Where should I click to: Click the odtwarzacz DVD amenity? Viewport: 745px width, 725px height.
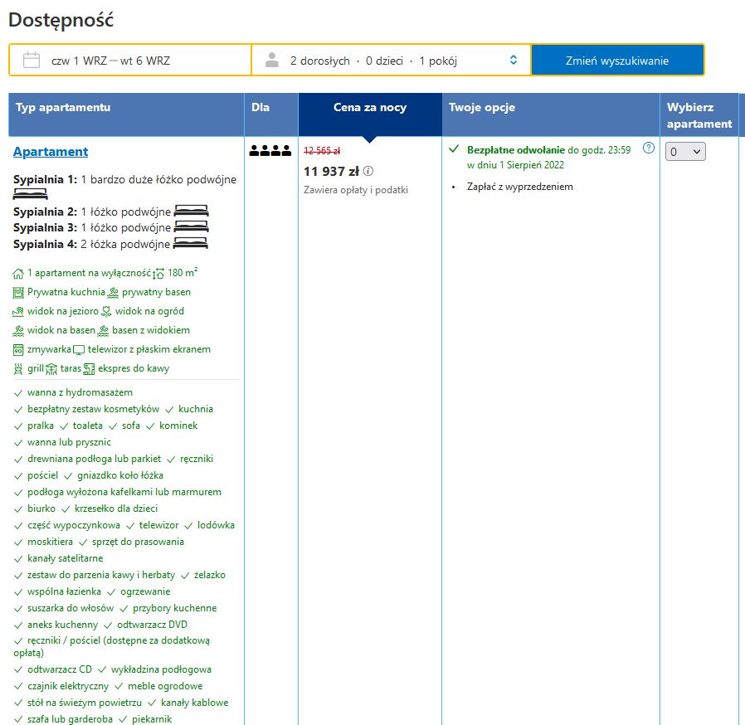coord(152,625)
